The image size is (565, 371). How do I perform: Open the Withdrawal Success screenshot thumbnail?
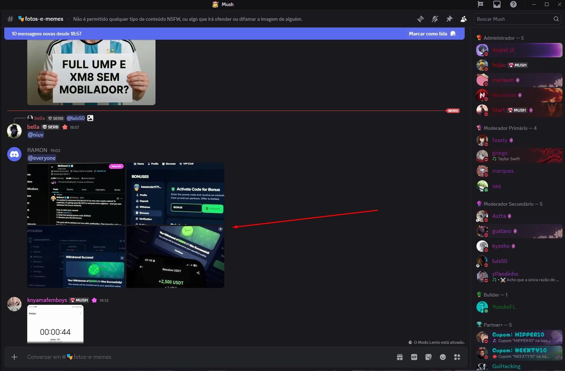tap(76, 257)
